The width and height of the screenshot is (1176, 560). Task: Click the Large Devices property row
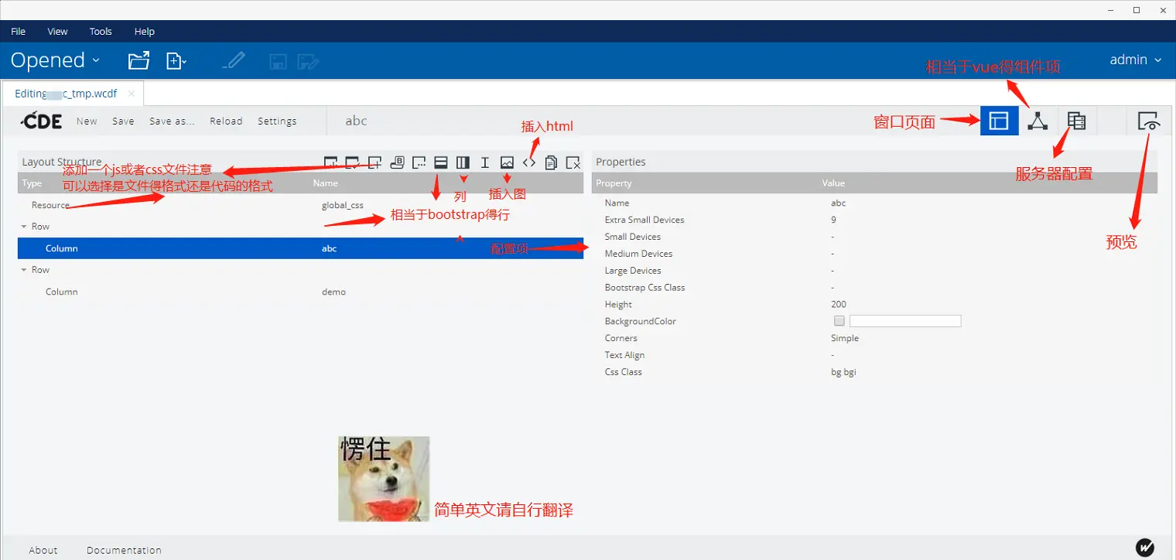click(x=874, y=271)
